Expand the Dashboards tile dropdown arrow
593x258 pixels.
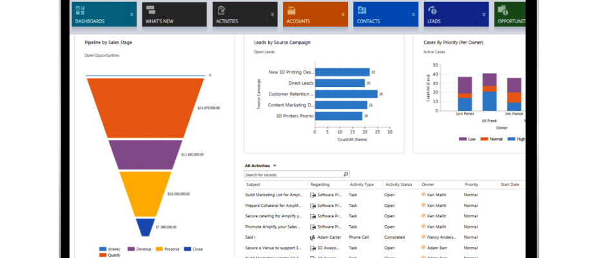click(x=131, y=14)
